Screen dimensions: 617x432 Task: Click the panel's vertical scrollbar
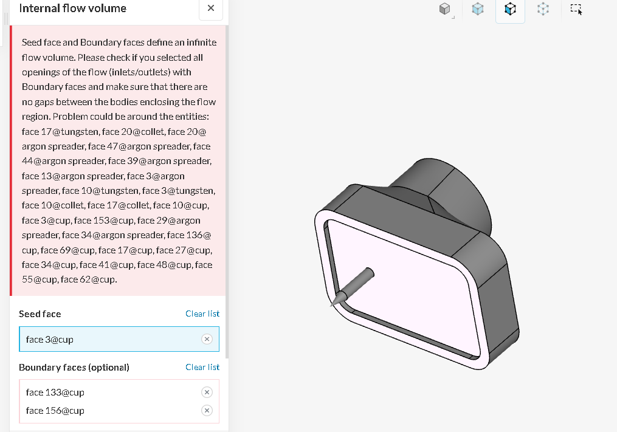point(227,191)
